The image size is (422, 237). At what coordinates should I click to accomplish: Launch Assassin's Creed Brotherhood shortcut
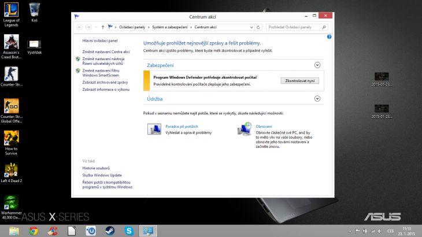11,47
